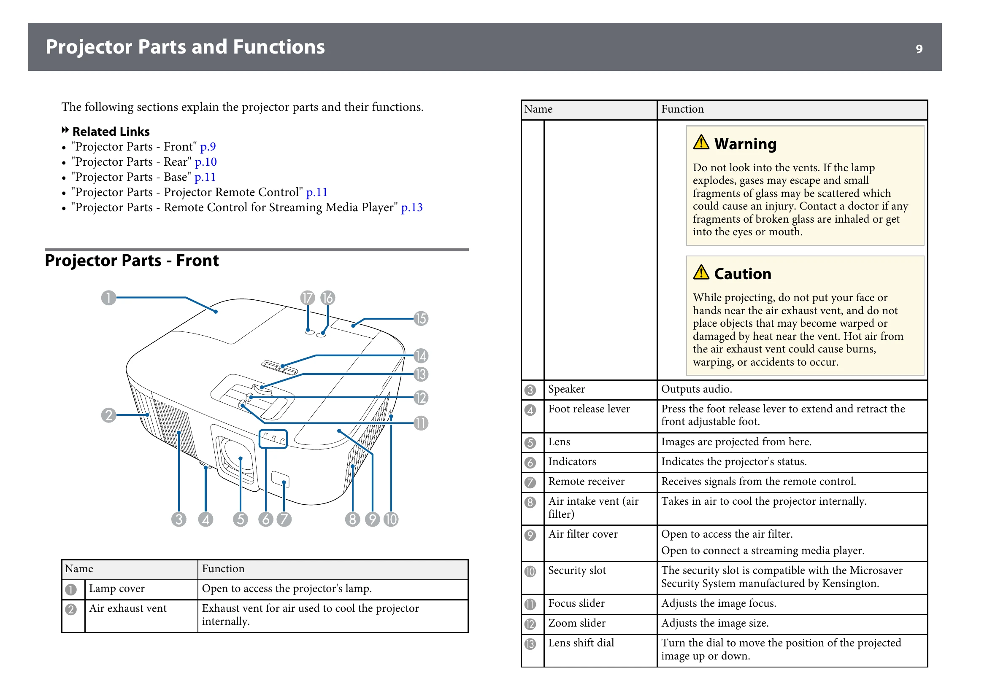Click callout number 1 in the projector diagram
This screenshot has width=987, height=697.
click(109, 298)
